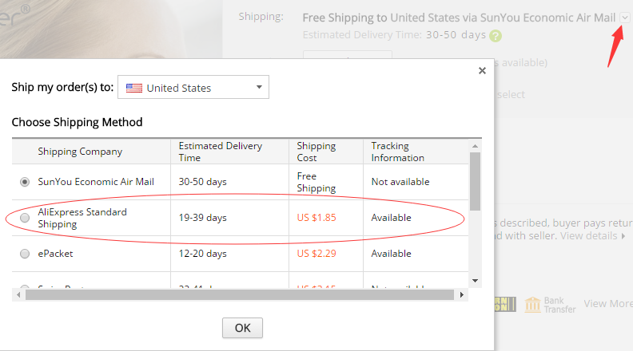This screenshot has width=633, height=351.
Task: Click the horizontal scrollbar under shipping table
Action: coord(240,294)
